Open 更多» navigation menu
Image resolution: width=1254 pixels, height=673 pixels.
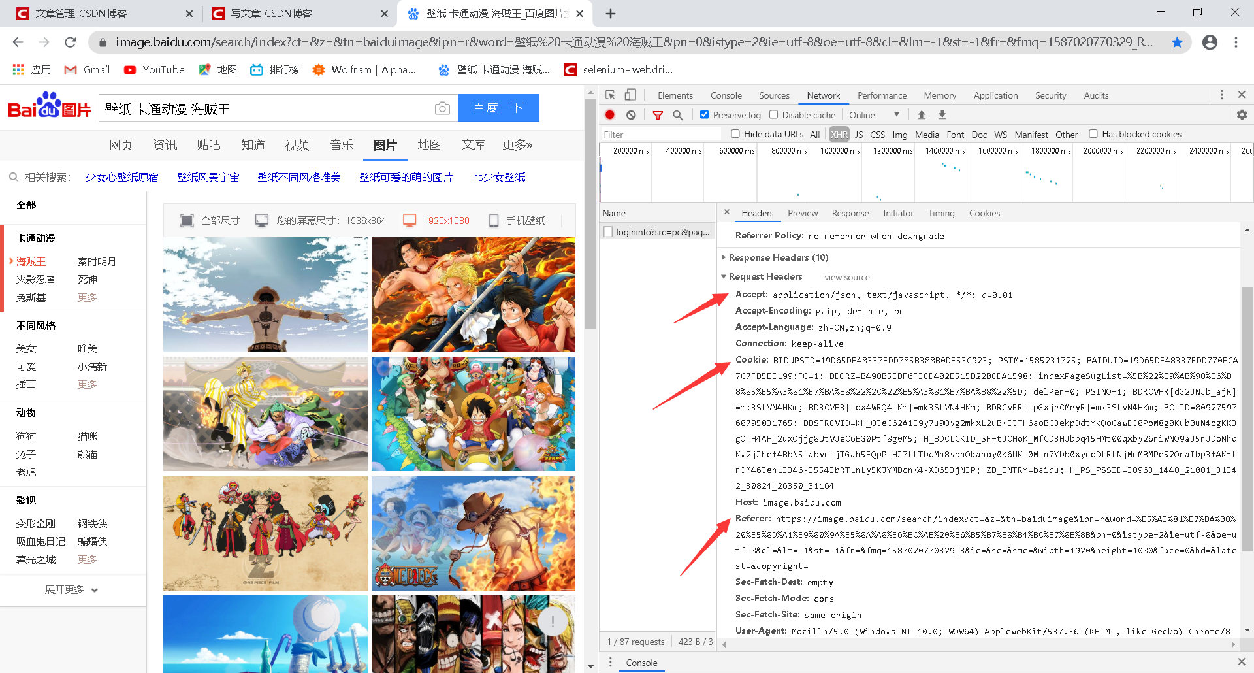pos(517,145)
